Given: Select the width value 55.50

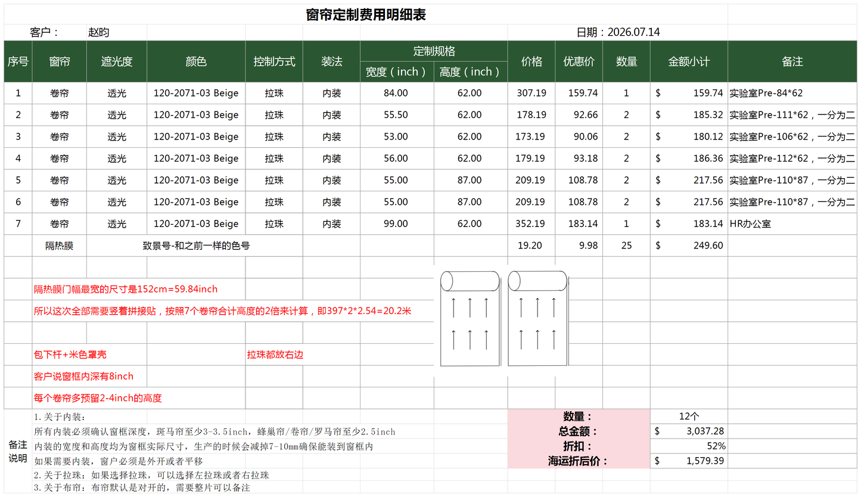Looking at the screenshot, I should pyautogui.click(x=396, y=115).
